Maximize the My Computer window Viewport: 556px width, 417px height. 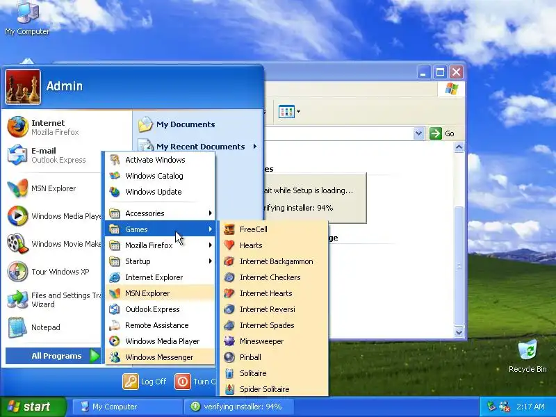tap(440, 72)
